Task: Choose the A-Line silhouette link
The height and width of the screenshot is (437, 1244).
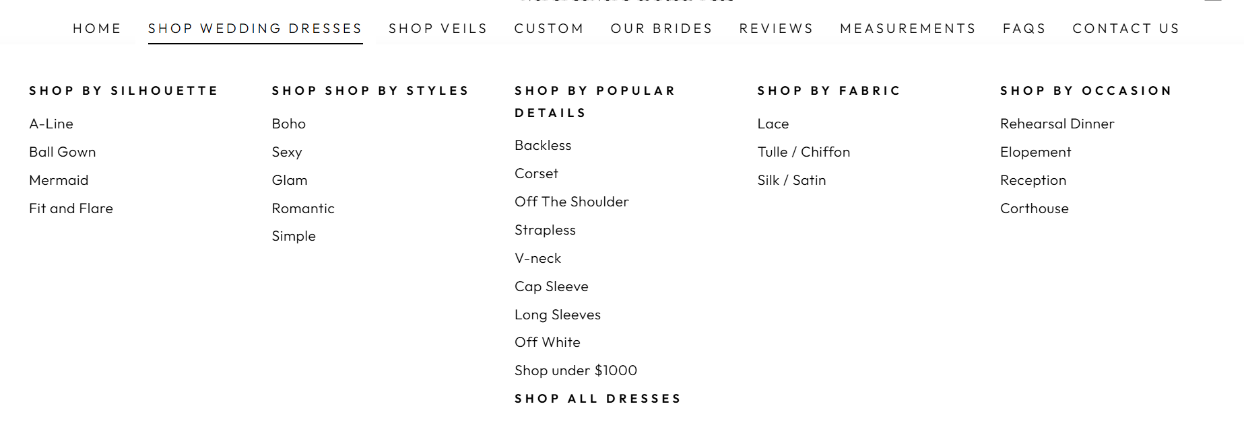Action: [51, 124]
